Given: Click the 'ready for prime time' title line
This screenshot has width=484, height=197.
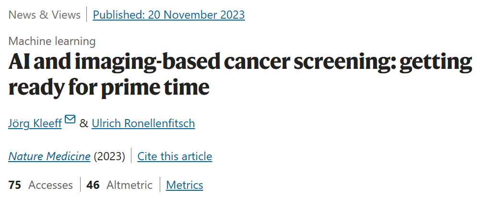Looking at the screenshot, I should (x=109, y=87).
